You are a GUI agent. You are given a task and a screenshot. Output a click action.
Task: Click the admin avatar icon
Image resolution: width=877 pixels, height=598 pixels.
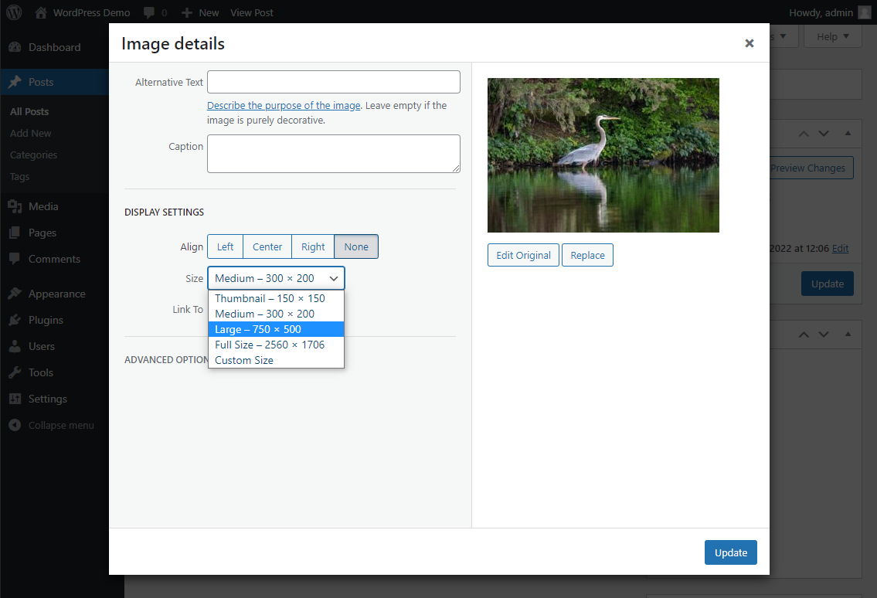864,12
